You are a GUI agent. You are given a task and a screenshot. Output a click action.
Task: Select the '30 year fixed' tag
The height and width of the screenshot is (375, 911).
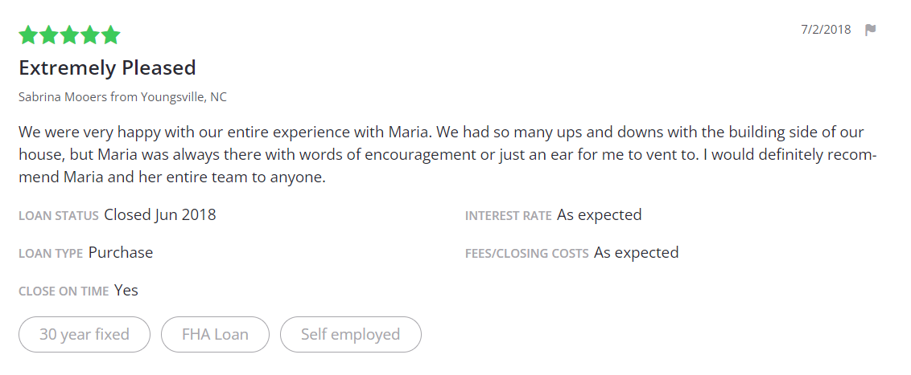coord(85,334)
